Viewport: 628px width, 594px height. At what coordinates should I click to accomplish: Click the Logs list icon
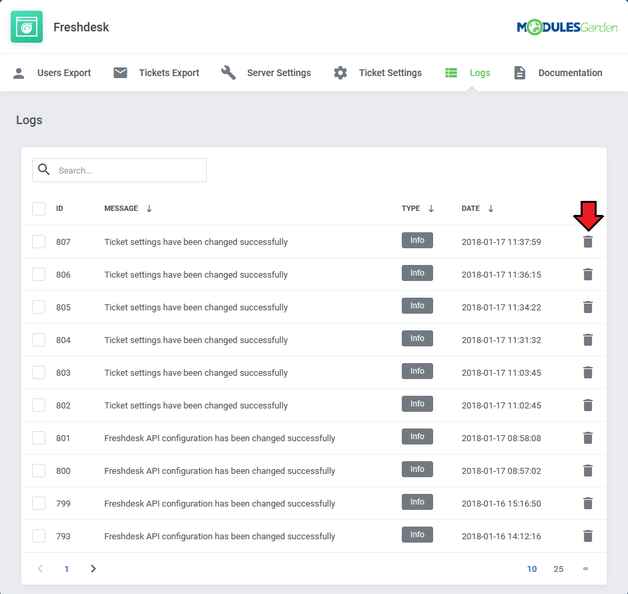pos(451,73)
